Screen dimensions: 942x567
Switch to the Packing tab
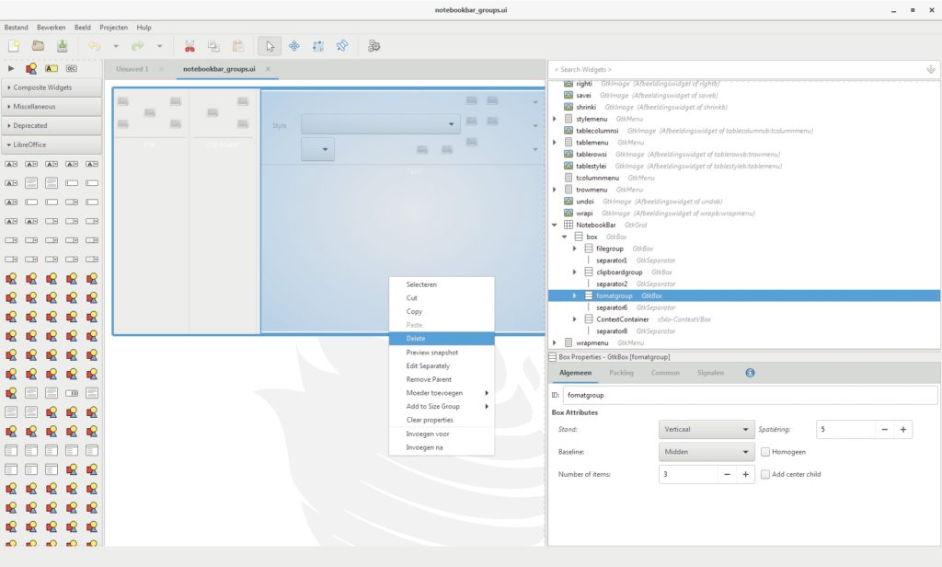pos(623,373)
